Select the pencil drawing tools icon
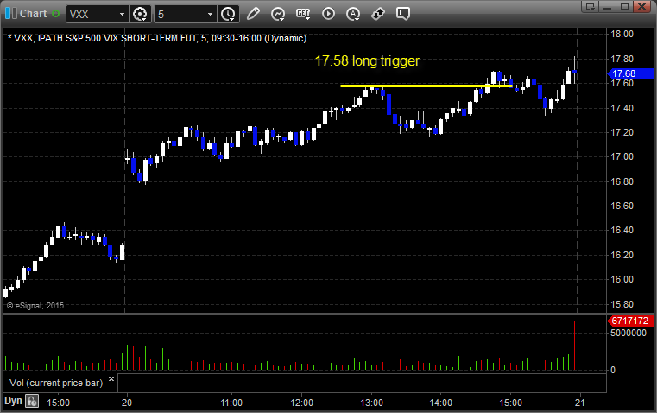This screenshot has height=413, width=657. (253, 14)
